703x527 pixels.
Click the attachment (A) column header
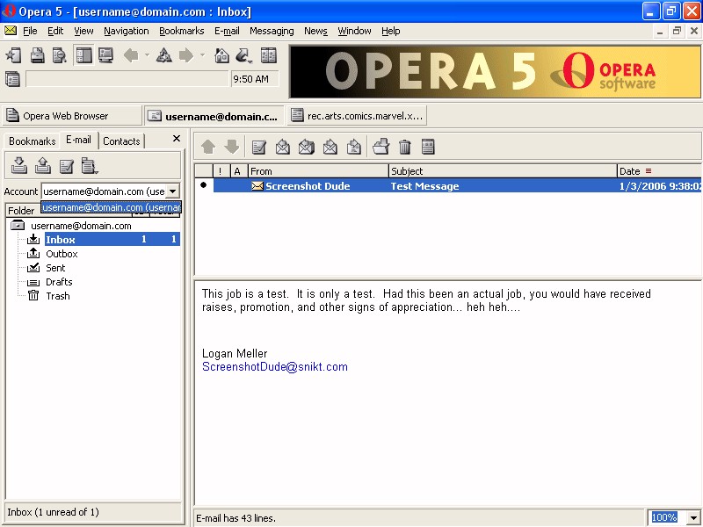point(239,171)
